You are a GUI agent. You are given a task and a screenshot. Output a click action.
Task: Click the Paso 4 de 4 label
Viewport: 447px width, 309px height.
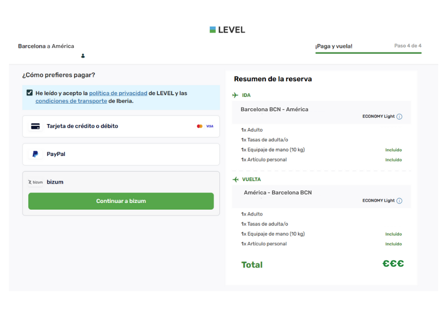[x=408, y=46]
